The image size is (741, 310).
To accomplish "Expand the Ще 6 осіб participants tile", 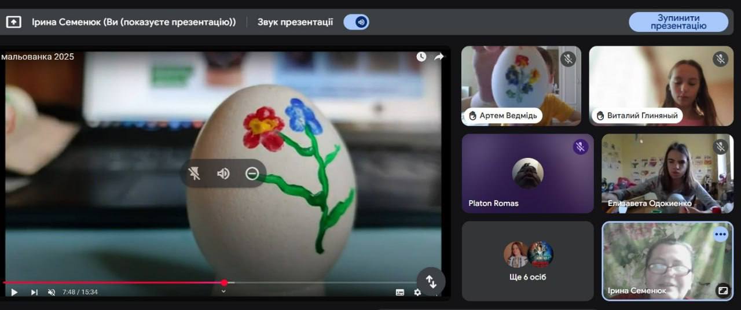I will pos(527,261).
